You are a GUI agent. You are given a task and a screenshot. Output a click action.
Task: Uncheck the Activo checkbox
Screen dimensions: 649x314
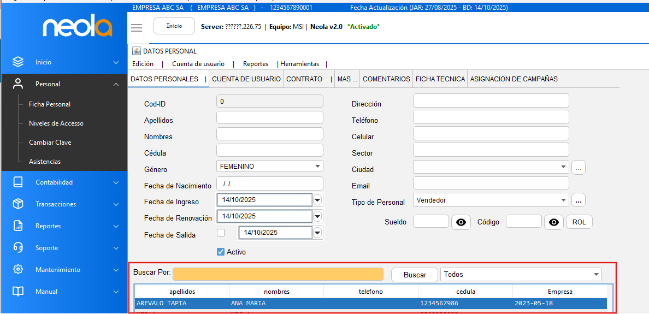pos(221,252)
